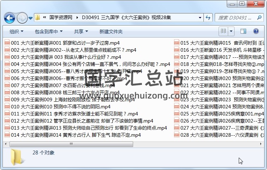The height and width of the screenshot is (170, 267).
Task: Click the change view icon button
Action: 223,31
